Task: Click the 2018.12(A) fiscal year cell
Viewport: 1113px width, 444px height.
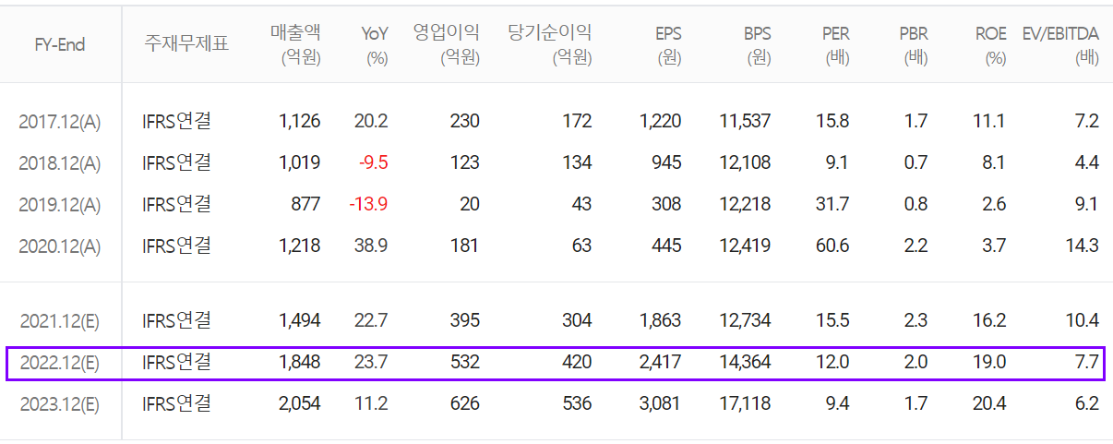Action: pos(60,162)
